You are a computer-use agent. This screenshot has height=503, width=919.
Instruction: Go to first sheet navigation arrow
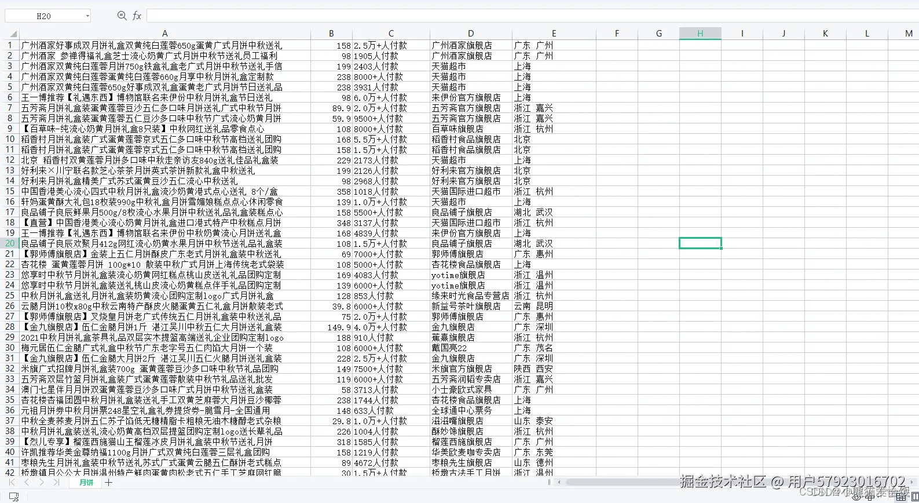pyautogui.click(x=12, y=482)
